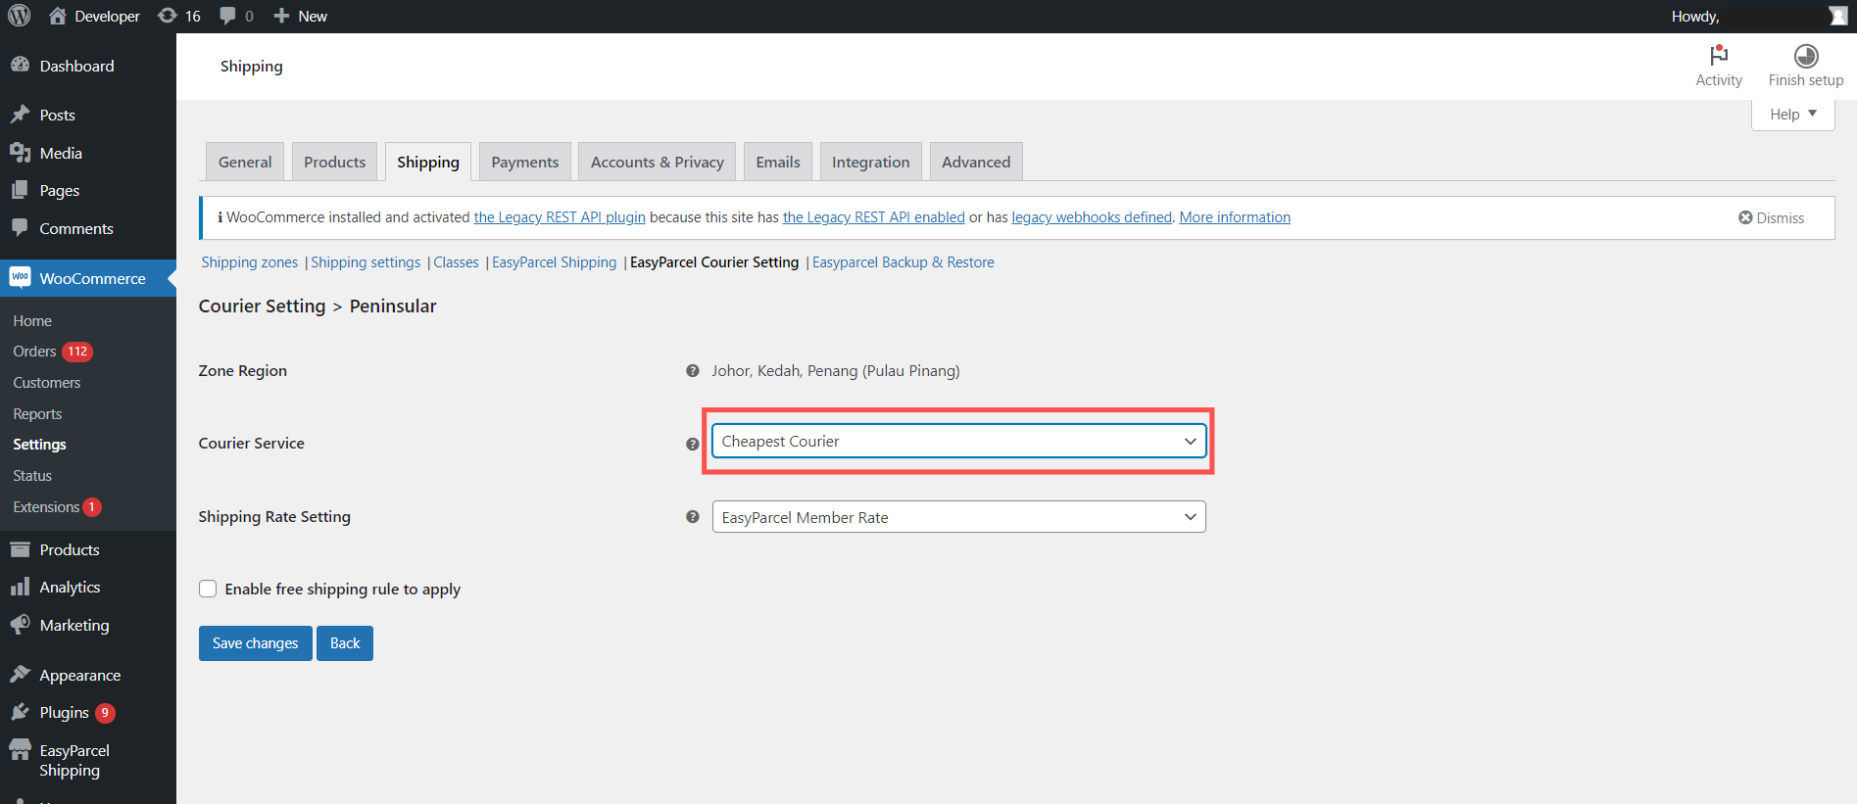Open Status submenu
Screen dimensions: 1857x804
pos(32,476)
